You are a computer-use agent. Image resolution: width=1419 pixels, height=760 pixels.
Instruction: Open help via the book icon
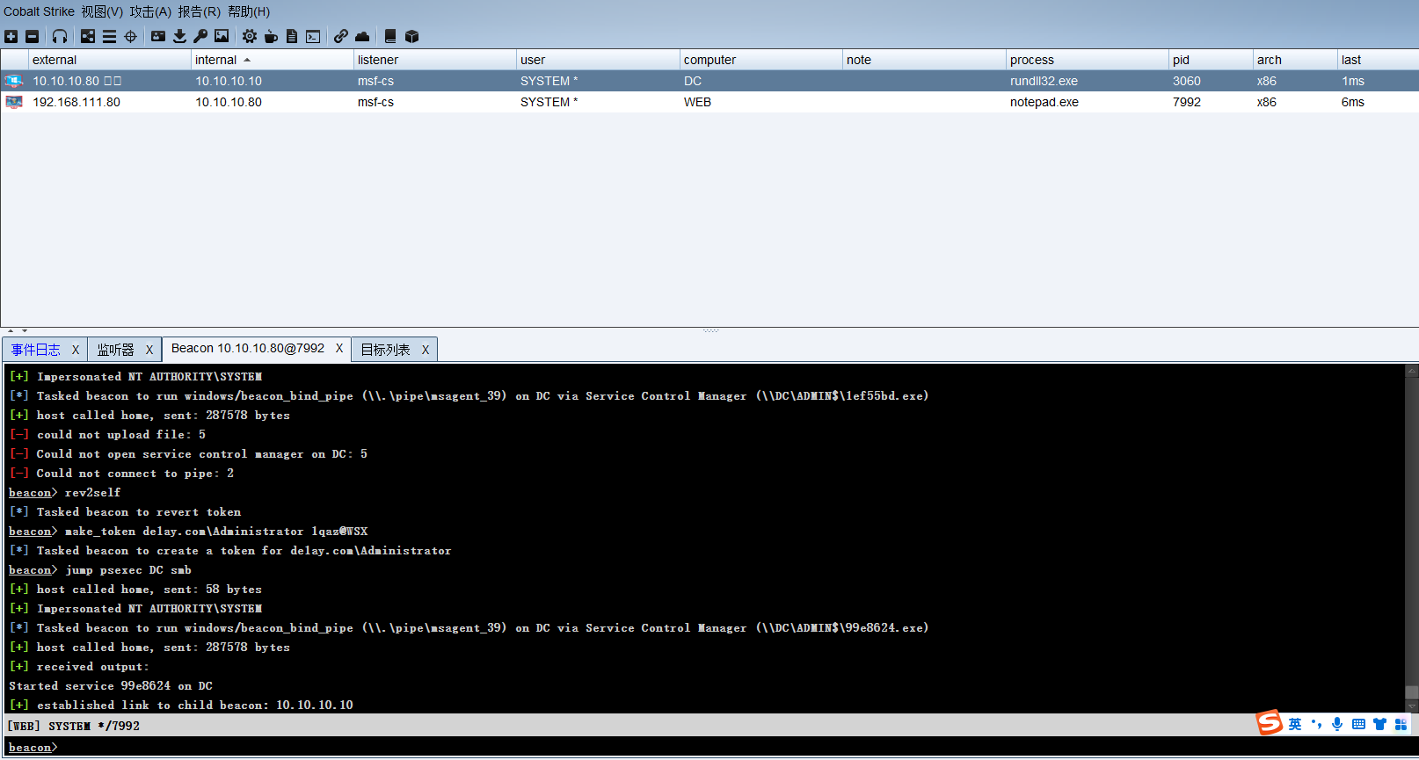(x=390, y=36)
